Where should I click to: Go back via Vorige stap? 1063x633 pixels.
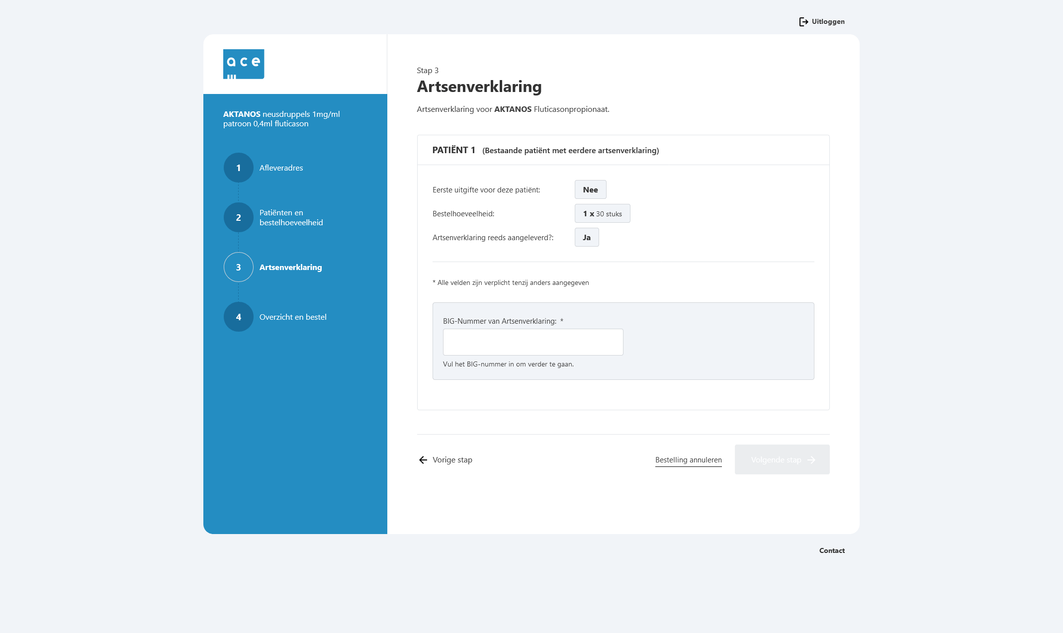point(452,460)
